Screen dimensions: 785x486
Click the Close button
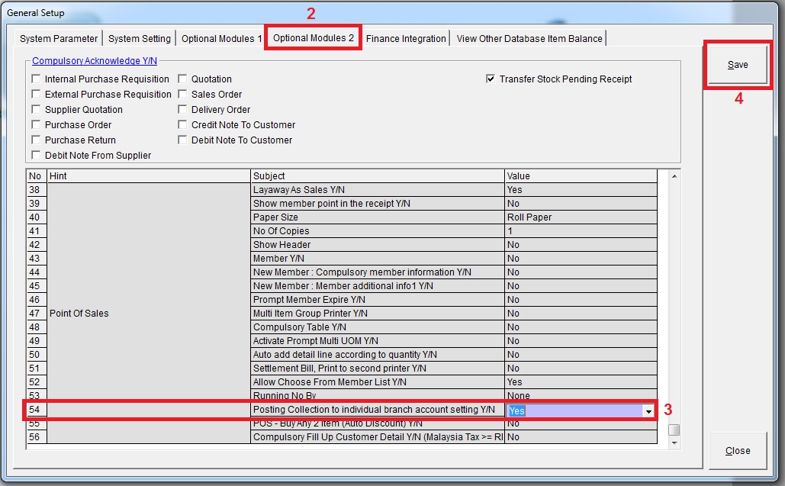(737, 451)
